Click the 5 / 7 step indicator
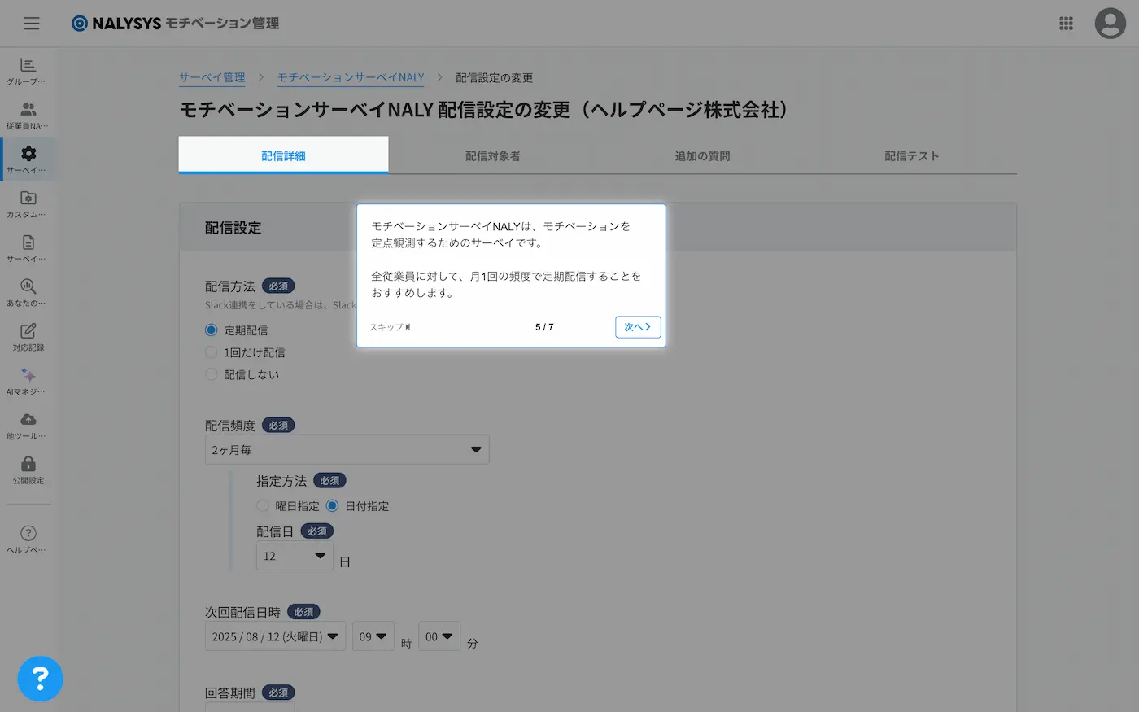The height and width of the screenshot is (712, 1139). click(x=544, y=327)
